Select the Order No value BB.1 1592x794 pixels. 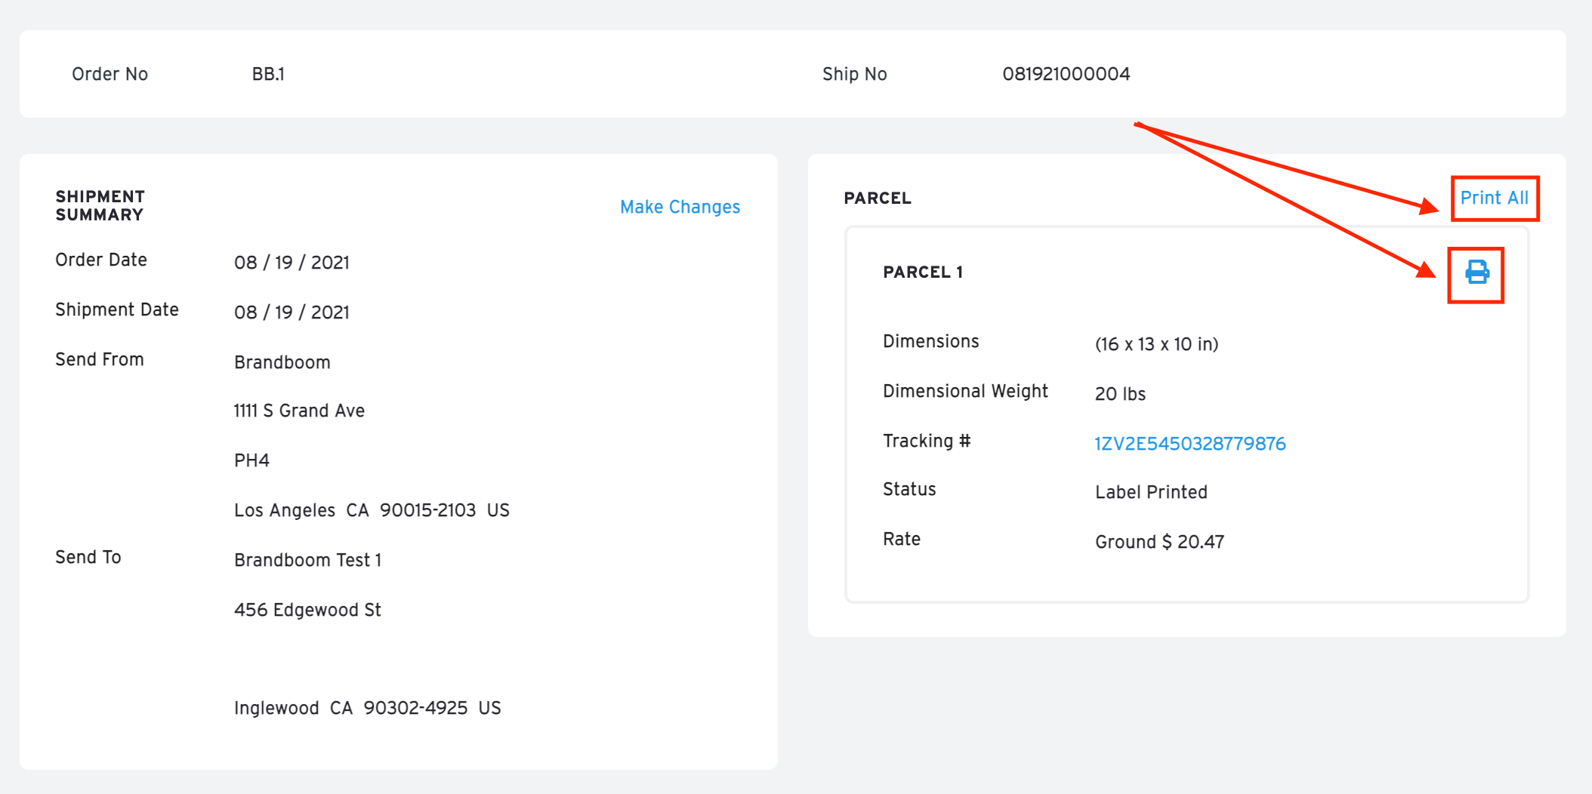pos(268,74)
